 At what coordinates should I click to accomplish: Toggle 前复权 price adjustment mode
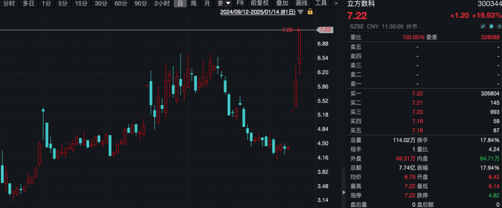(x=260, y=3)
